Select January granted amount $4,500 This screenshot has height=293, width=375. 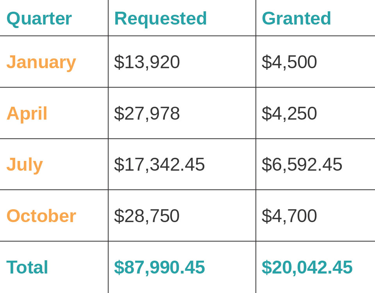pyautogui.click(x=289, y=62)
